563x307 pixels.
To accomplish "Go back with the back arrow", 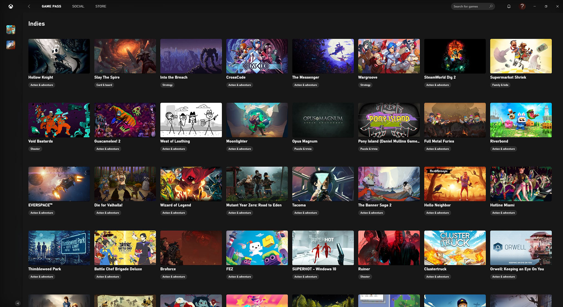I will [x=29, y=6].
